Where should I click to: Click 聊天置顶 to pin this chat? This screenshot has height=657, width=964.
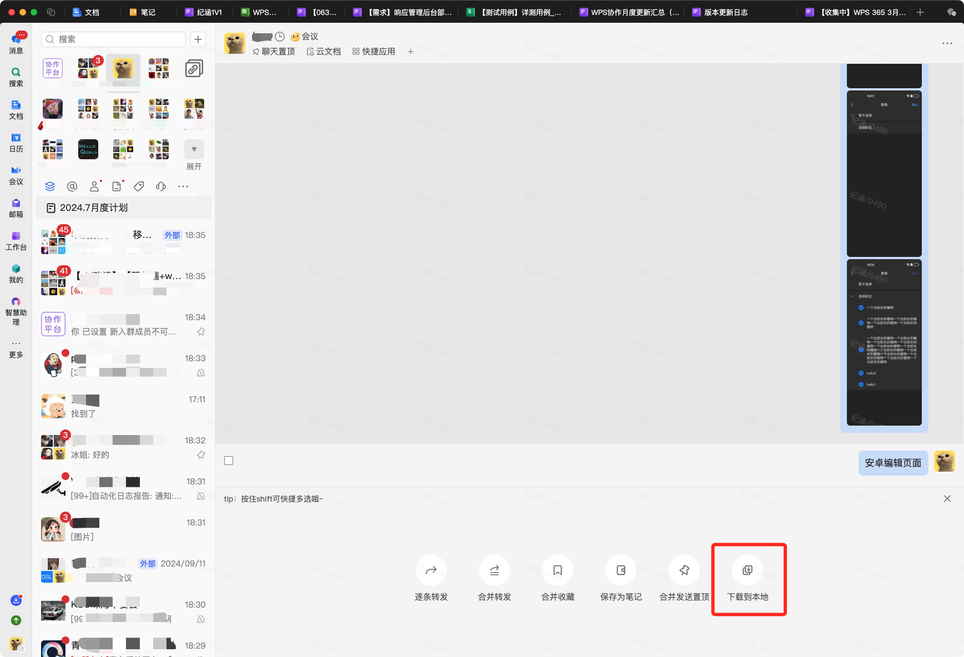tap(274, 52)
